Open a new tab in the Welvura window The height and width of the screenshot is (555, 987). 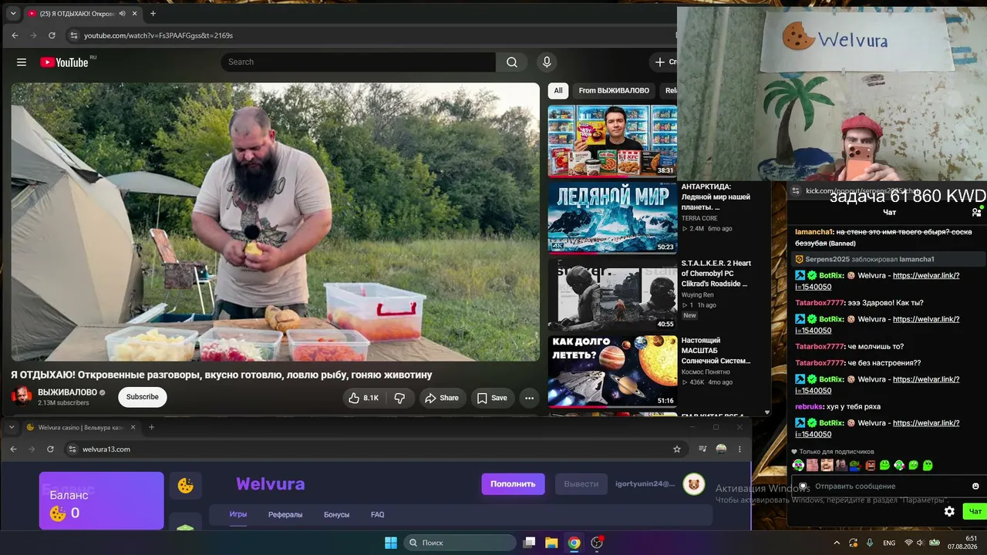click(151, 427)
